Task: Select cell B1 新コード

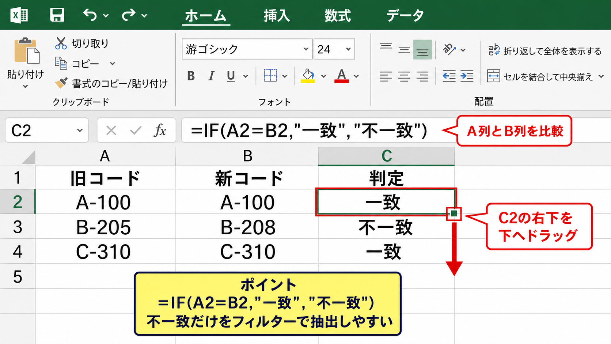Action: 247,178
